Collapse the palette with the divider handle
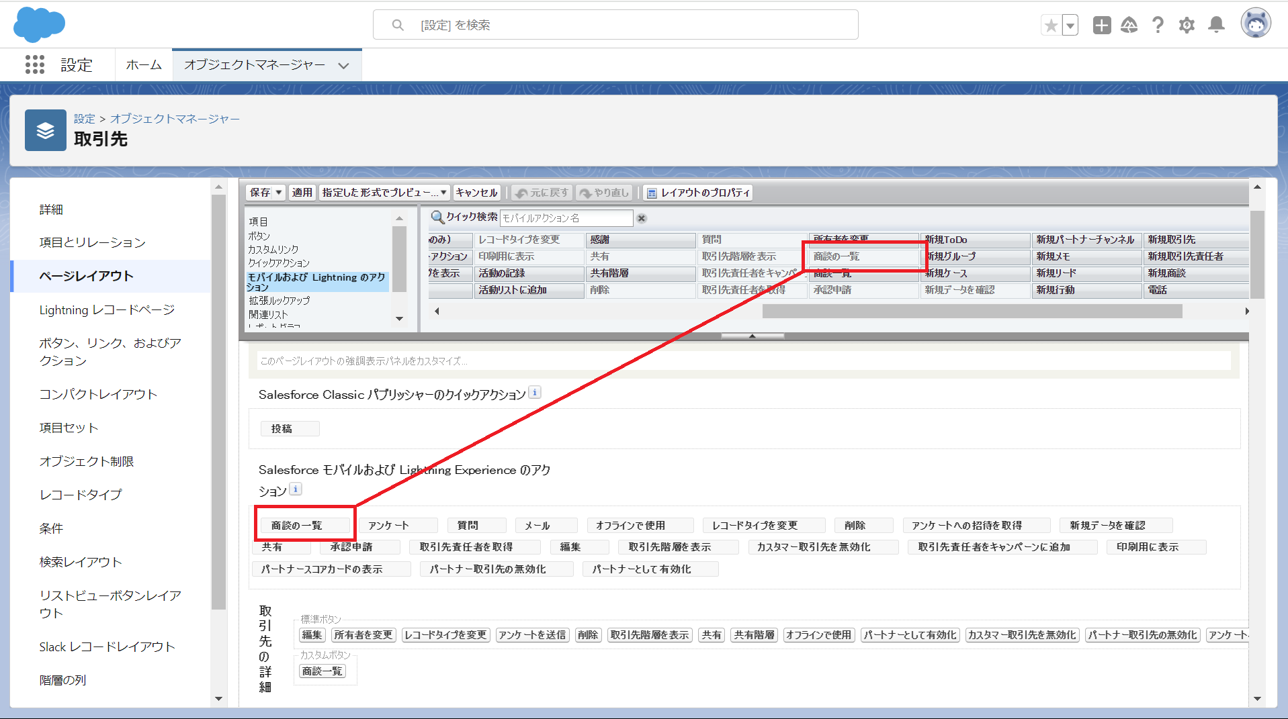Screen dimensions: 1288x719 click(x=753, y=336)
